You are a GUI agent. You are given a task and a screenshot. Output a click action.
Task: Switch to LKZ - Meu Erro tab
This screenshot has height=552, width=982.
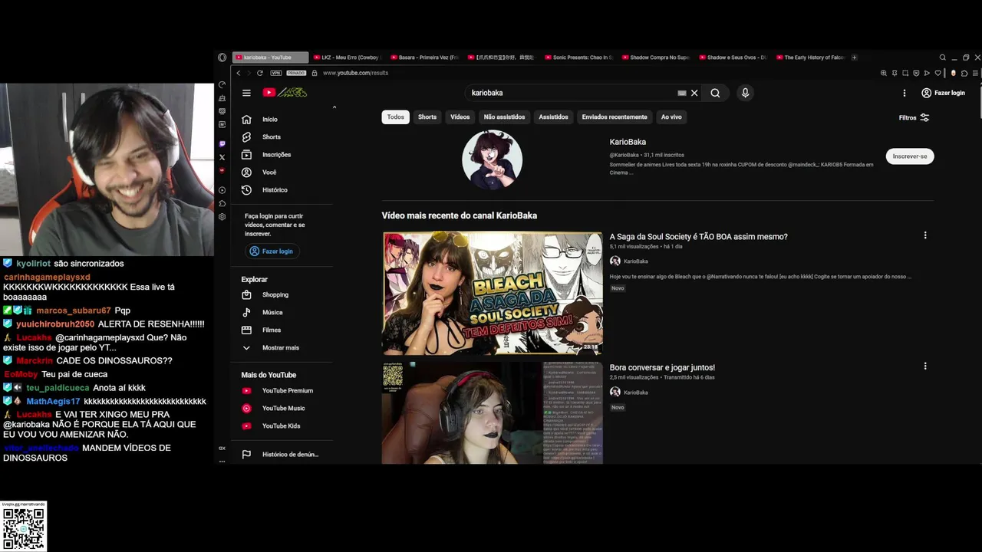click(x=347, y=58)
